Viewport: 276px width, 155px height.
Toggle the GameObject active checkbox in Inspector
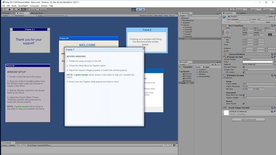[229, 16]
